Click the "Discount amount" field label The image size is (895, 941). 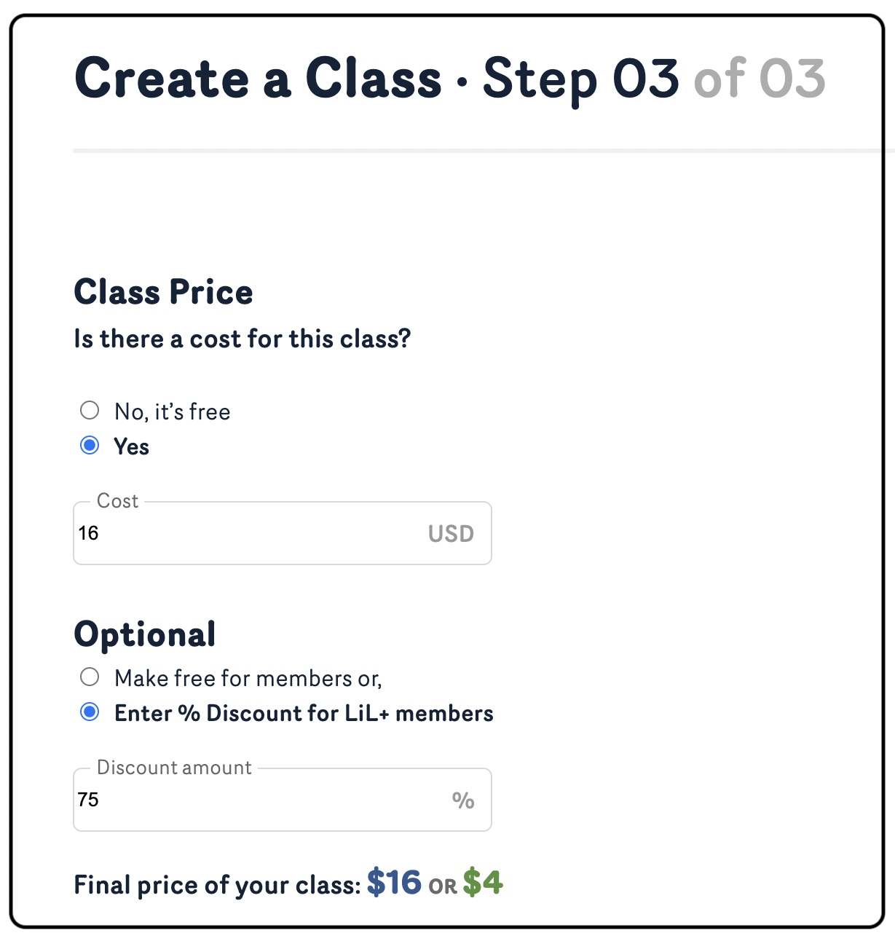click(x=174, y=768)
